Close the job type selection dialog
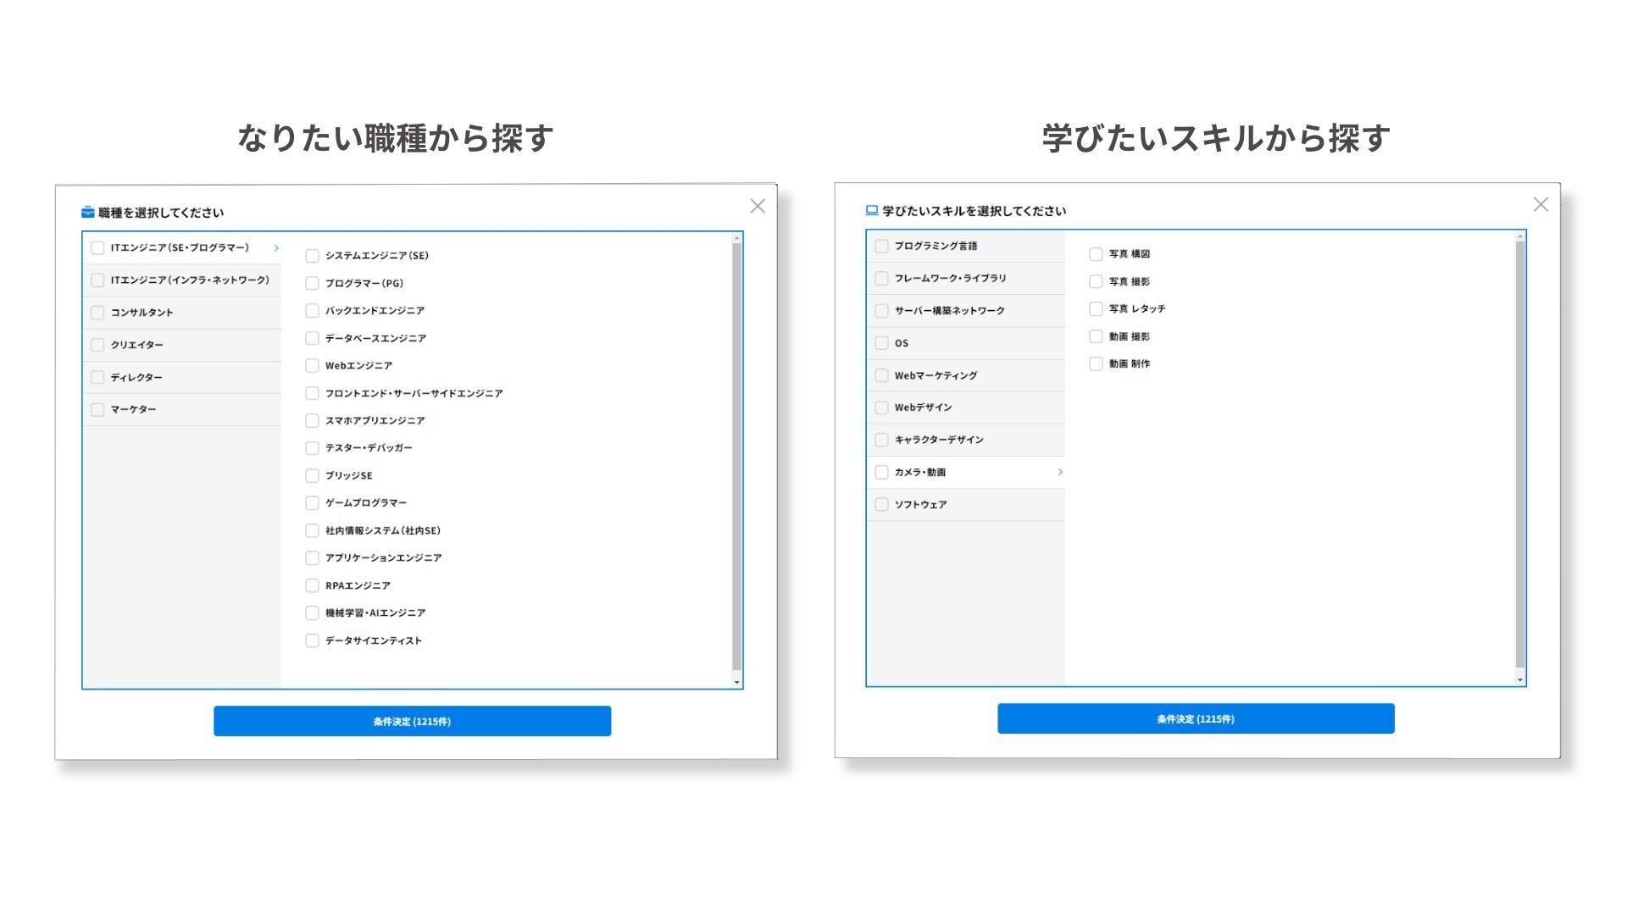Screen dimensions: 1627x915 [x=758, y=207]
